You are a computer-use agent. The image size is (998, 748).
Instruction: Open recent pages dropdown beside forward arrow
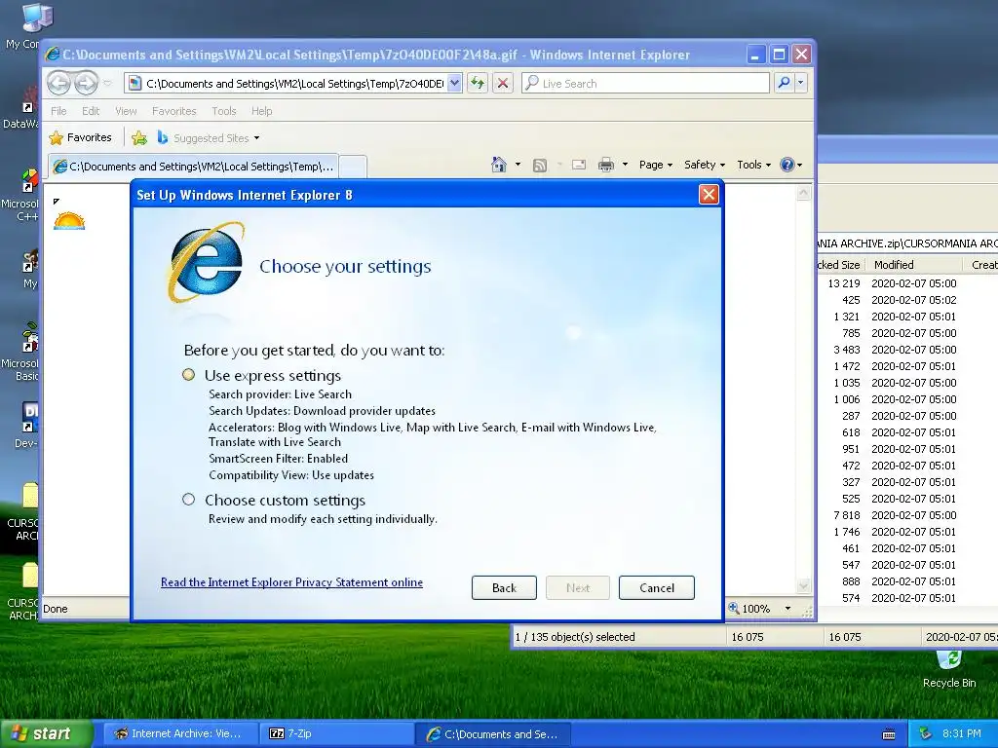[x=107, y=84]
